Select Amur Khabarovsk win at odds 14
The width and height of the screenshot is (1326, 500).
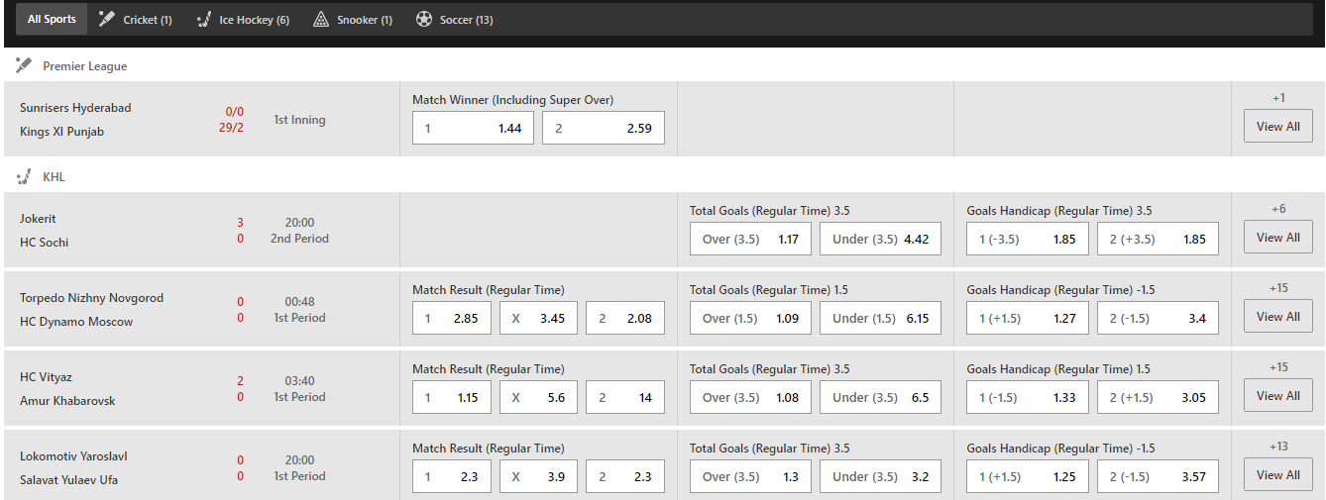[625, 397]
